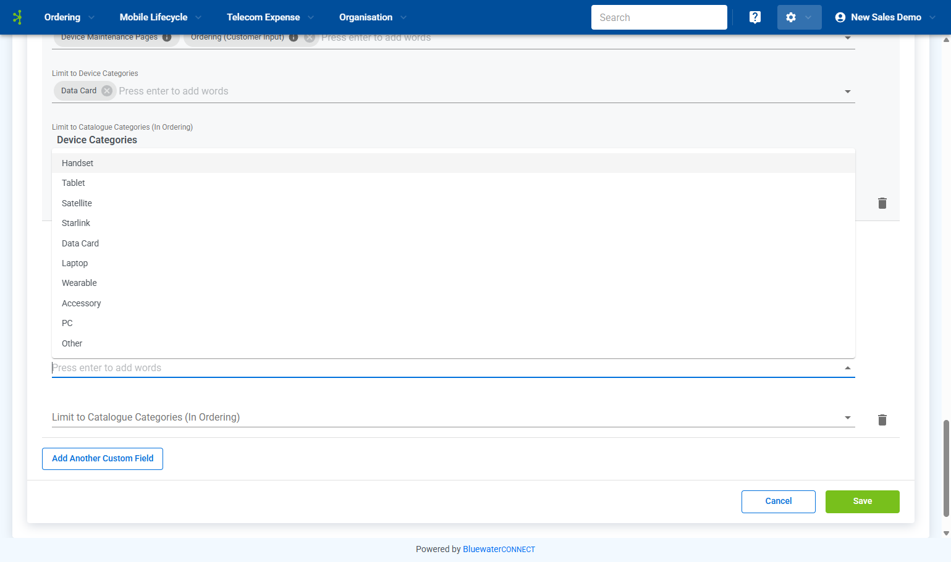Delete the custom field using upper trash icon

[x=882, y=203]
